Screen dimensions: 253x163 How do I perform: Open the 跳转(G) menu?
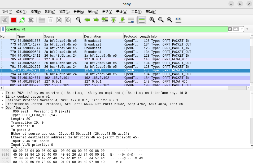pyautogui.click(x=50, y=12)
